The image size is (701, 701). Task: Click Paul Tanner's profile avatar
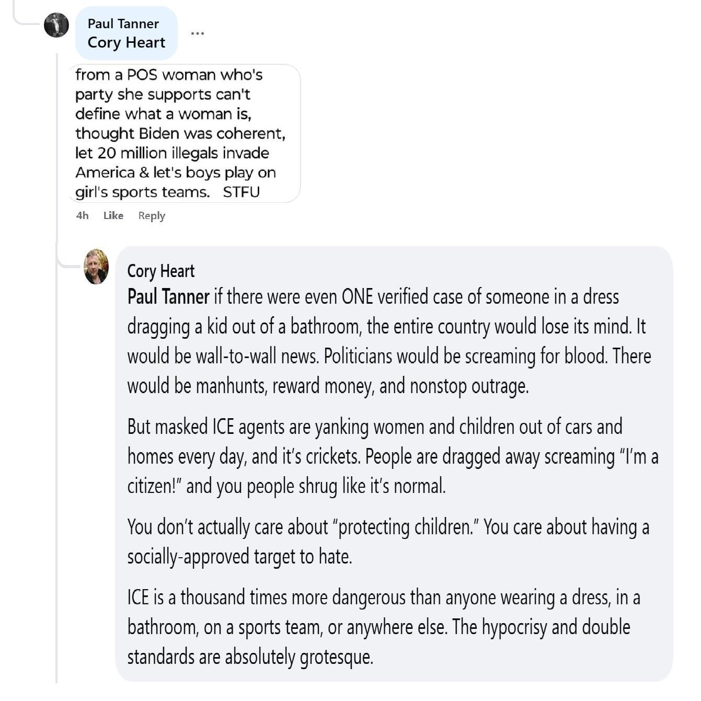pyautogui.click(x=56, y=25)
